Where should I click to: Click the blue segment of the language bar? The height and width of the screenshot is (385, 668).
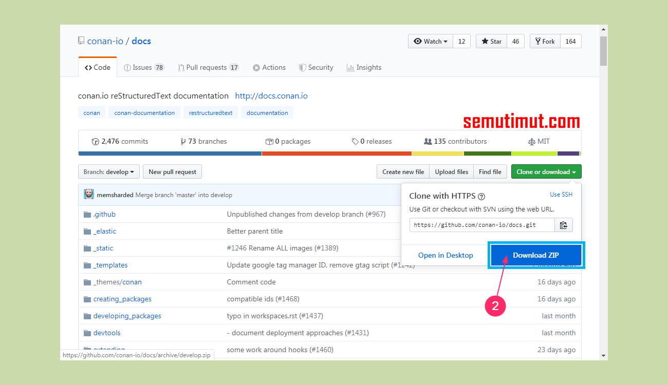click(x=170, y=153)
